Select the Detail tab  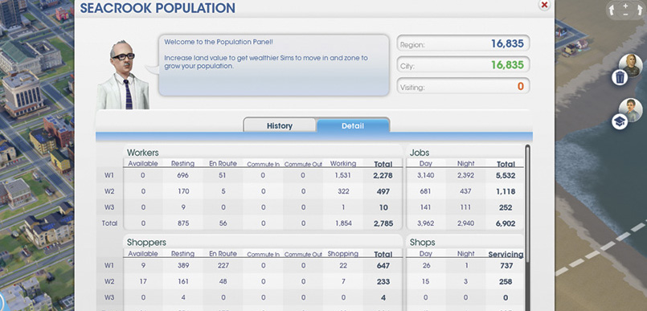tap(353, 126)
